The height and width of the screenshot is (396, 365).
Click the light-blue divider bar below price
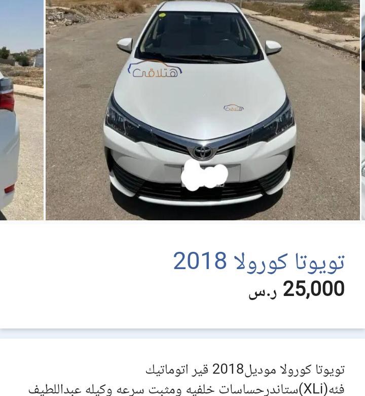pos(182,334)
